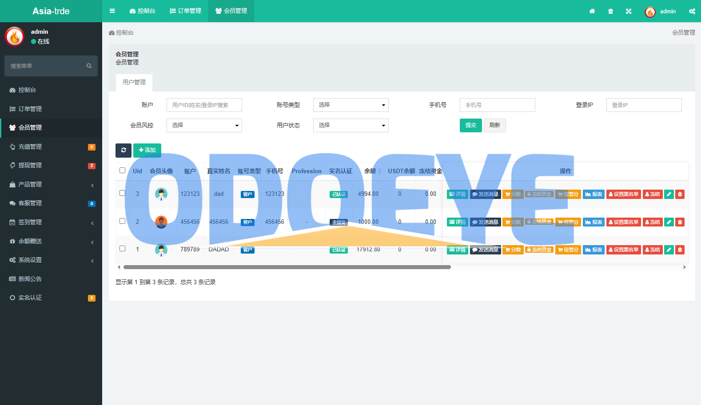The width and height of the screenshot is (701, 405).
Task: Select the 用户管理 tab
Action: pos(134,83)
